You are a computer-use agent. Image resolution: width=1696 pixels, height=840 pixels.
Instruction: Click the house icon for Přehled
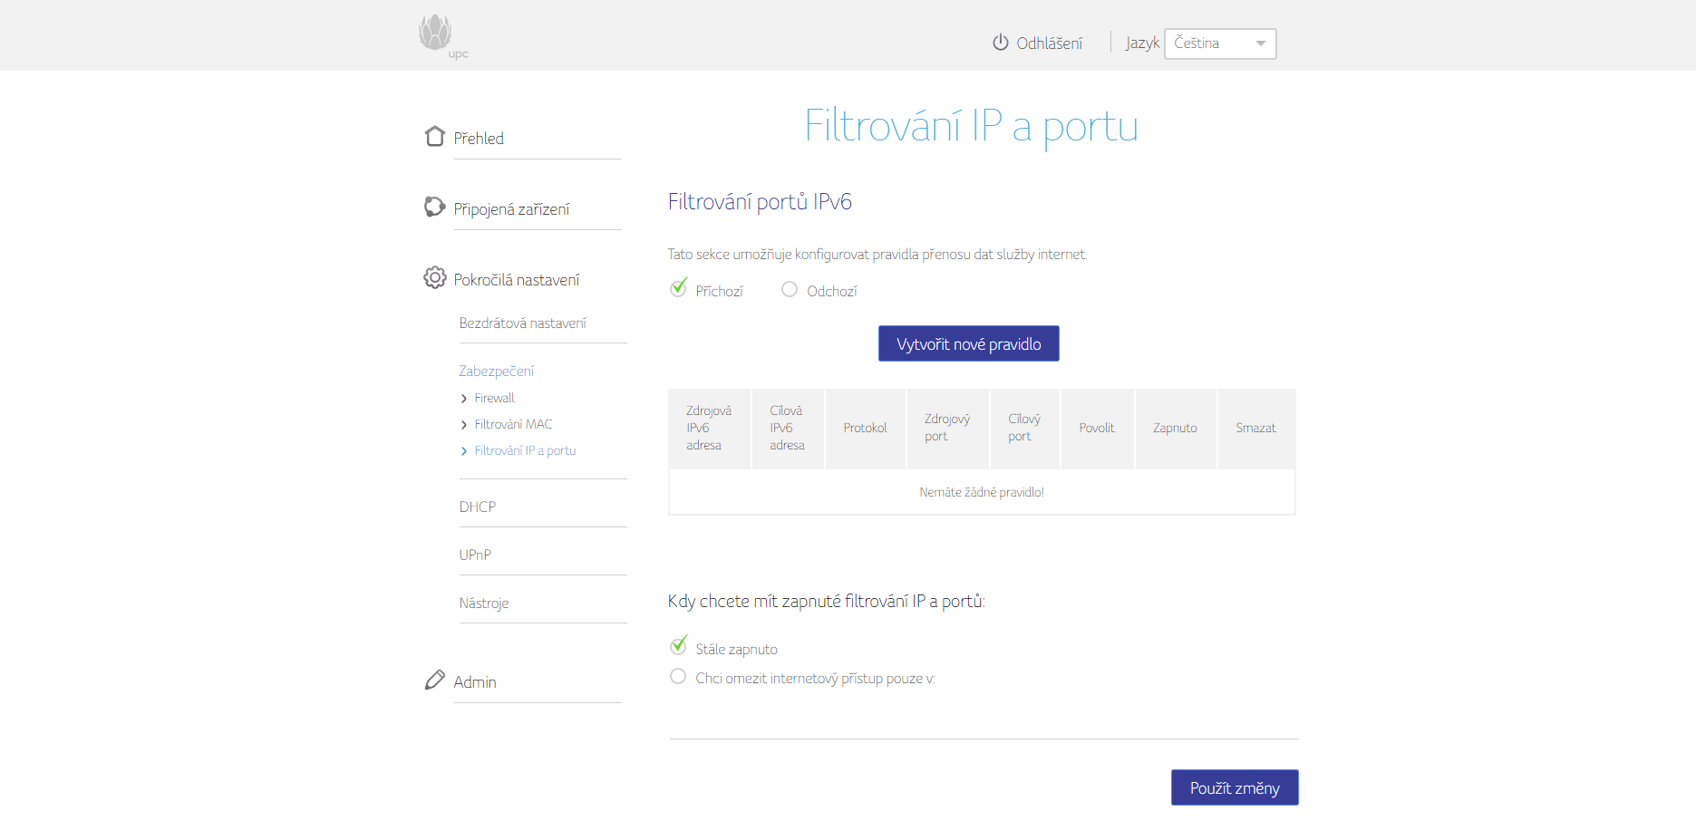pos(434,137)
